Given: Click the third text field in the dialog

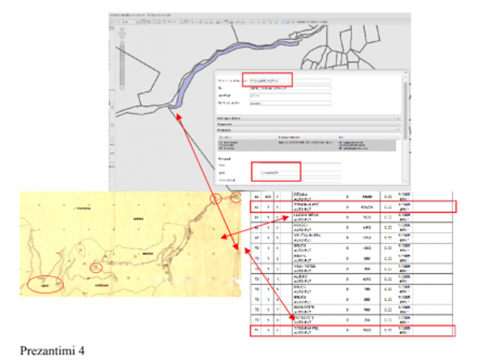Looking at the screenshot, I should coord(290,96).
